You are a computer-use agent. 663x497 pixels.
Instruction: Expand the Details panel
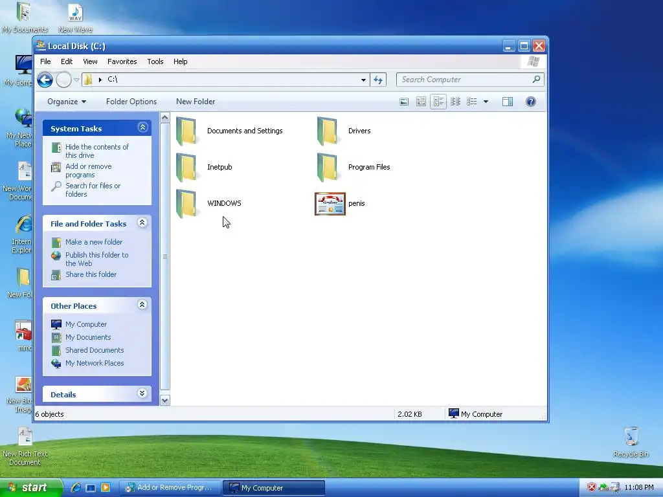click(x=142, y=393)
